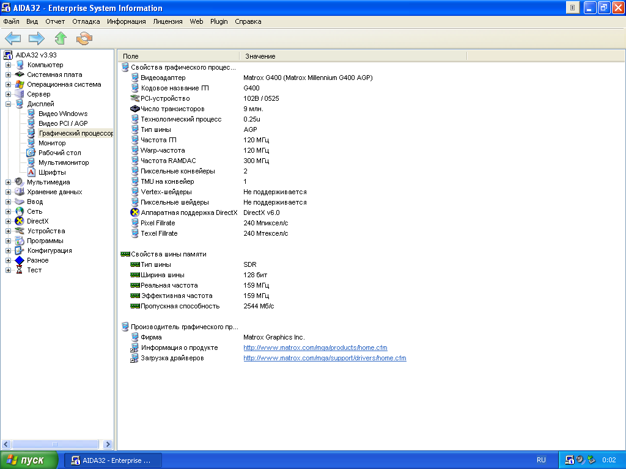This screenshot has width=626, height=469.
Task: Expand the Мультимедиа tree node
Action: pyautogui.click(x=9, y=182)
